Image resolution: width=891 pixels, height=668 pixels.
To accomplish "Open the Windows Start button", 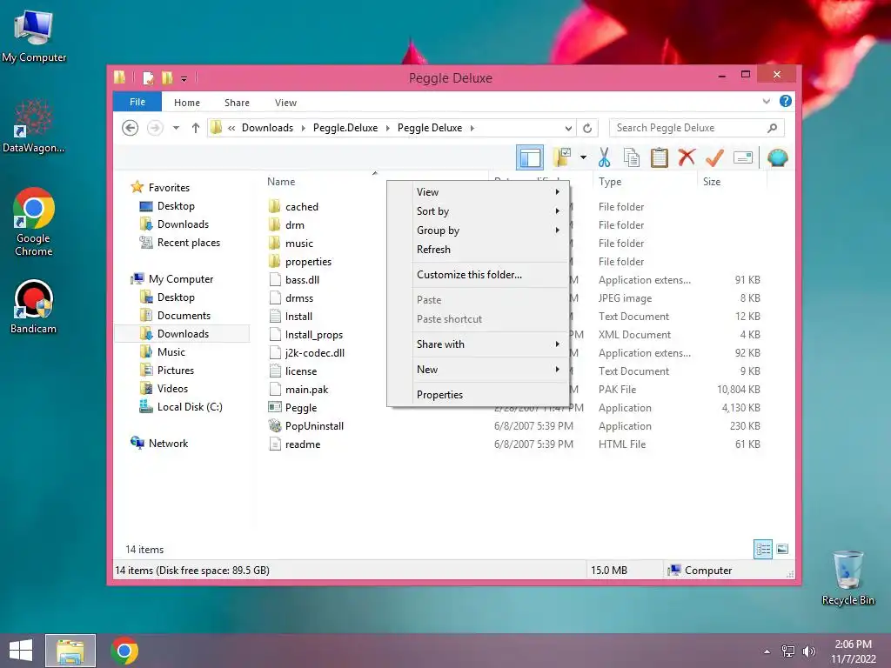I will coord(21,651).
